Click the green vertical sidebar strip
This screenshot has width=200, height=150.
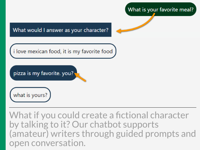(x=3, y=75)
